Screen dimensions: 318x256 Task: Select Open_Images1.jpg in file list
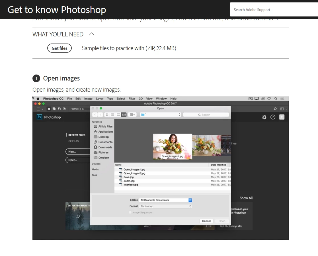173,170
